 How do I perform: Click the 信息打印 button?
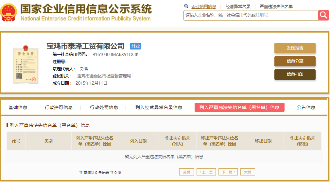tap(295, 74)
